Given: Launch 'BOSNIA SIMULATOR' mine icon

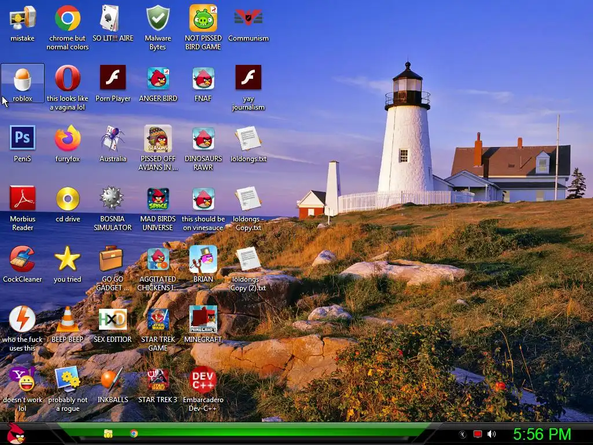Looking at the screenshot, I should tap(112, 198).
